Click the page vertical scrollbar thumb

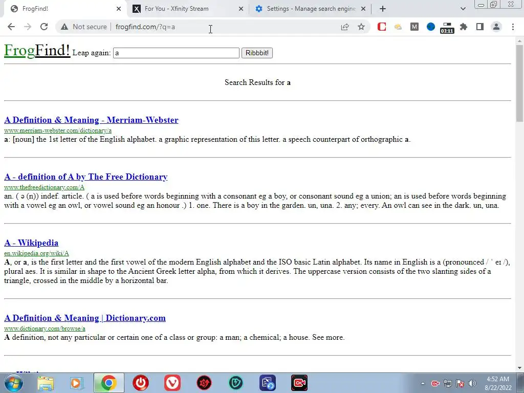pyautogui.click(x=519, y=83)
